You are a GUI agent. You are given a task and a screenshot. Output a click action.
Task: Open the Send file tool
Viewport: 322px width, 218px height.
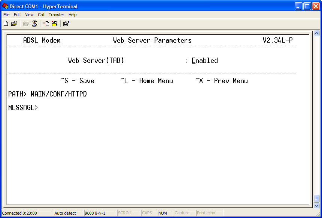pos(45,23)
